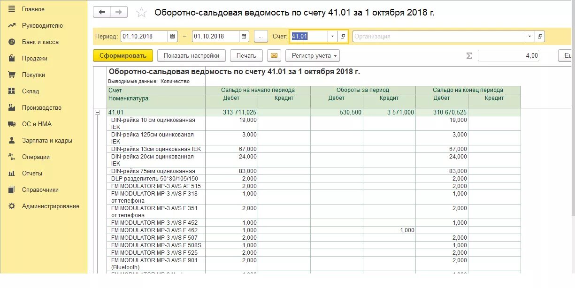
Task: Add report to favorites with star
Action: pyautogui.click(x=141, y=13)
